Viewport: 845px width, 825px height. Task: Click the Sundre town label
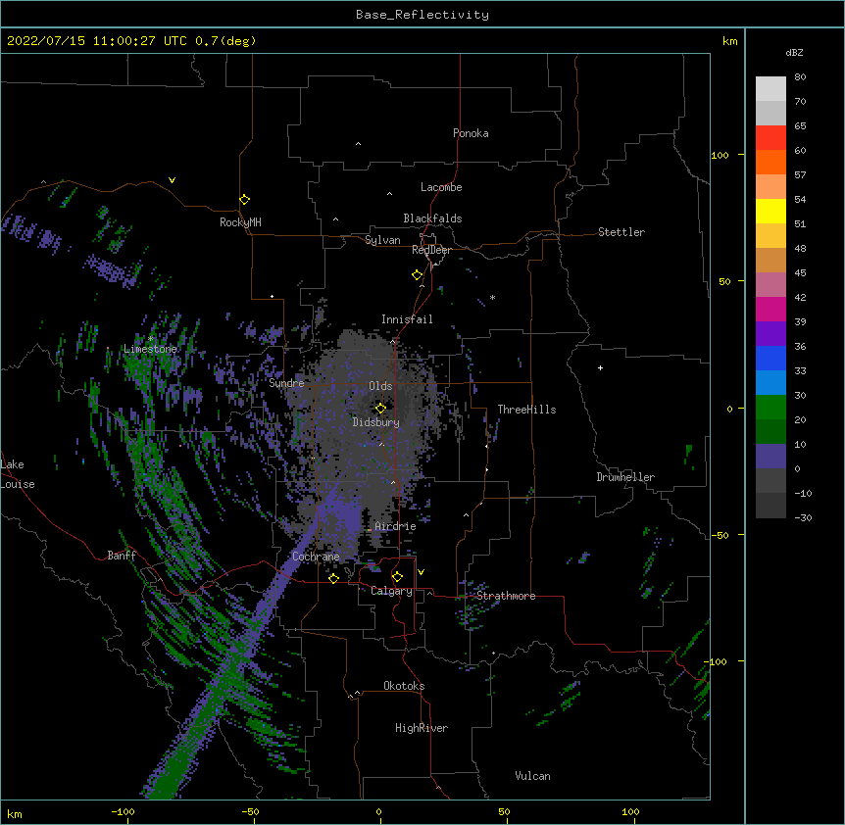286,383
